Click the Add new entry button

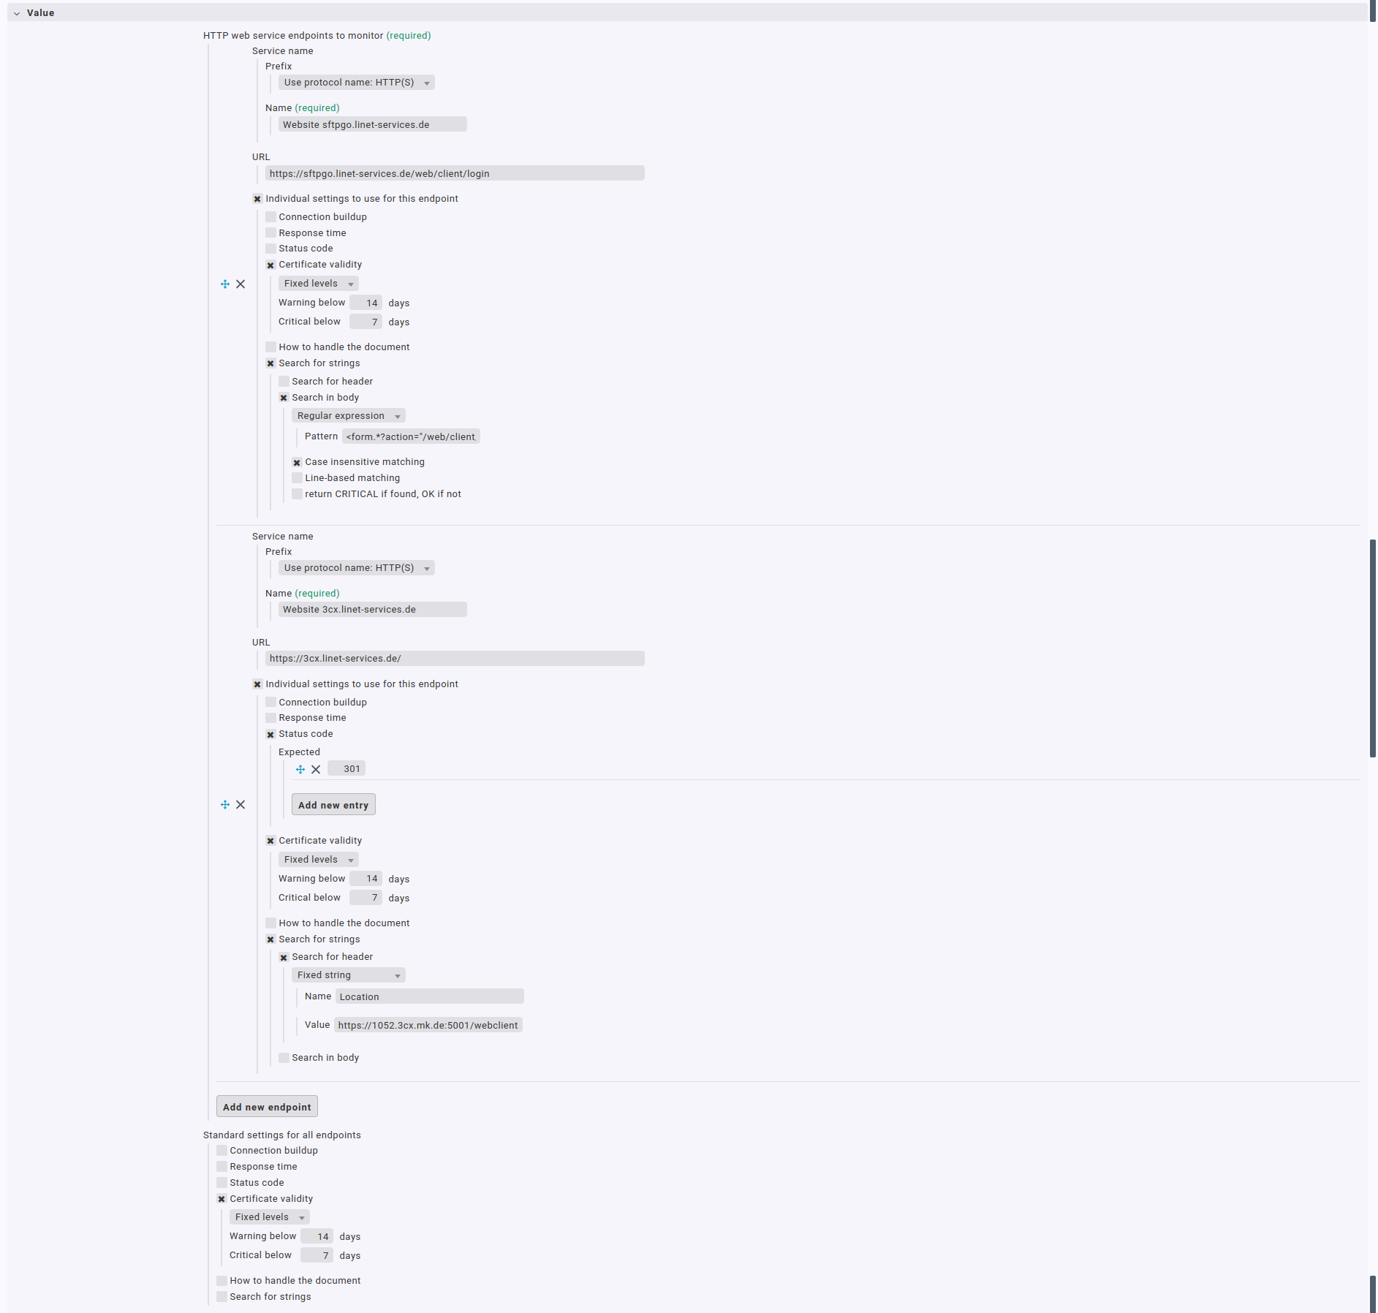tap(333, 804)
